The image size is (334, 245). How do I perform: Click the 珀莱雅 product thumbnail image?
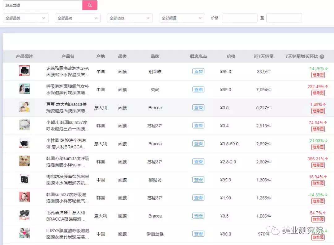[24, 71]
